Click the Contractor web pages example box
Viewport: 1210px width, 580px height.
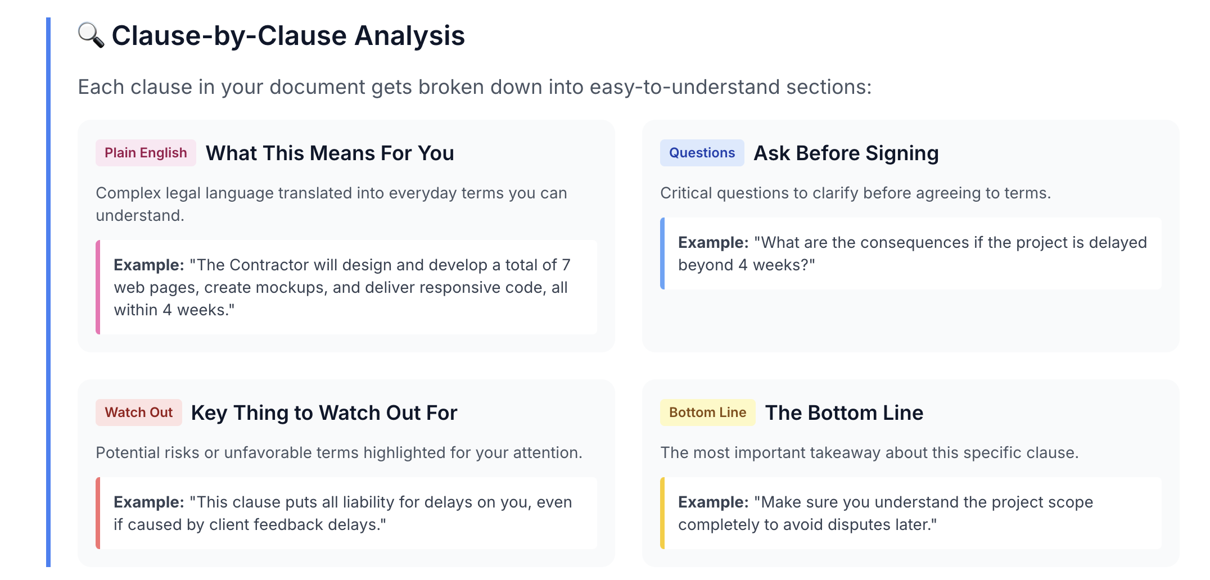[x=346, y=287]
